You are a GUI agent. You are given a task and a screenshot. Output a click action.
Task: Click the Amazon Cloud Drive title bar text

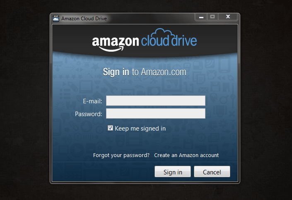(x=84, y=19)
